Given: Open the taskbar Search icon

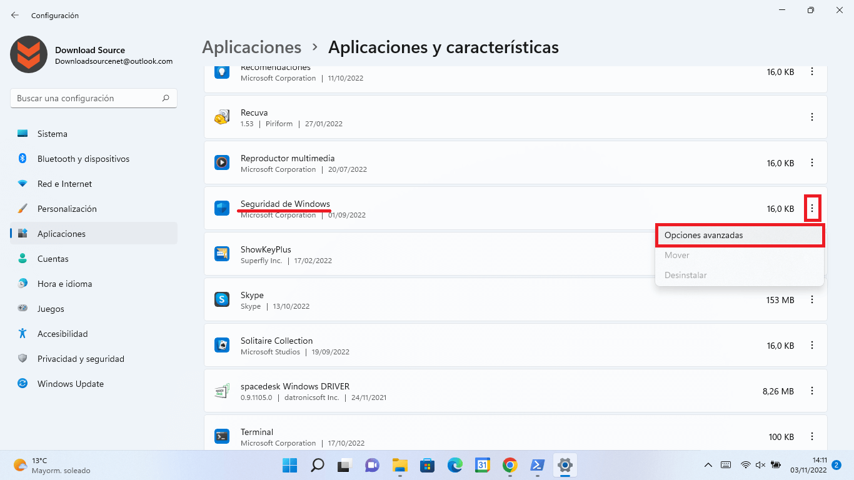Looking at the screenshot, I should tap(318, 465).
